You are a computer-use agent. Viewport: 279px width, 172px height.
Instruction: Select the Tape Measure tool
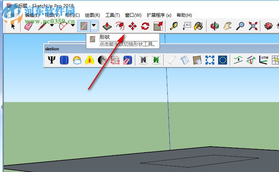click(x=174, y=26)
